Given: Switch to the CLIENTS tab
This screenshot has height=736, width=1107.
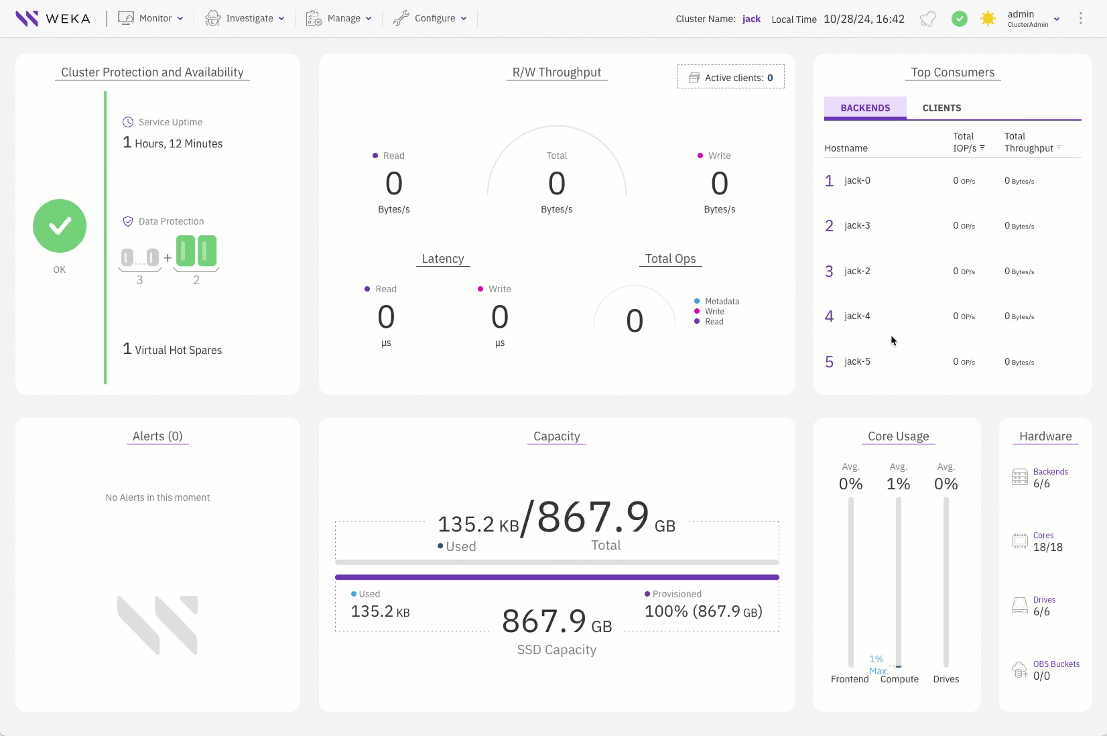Looking at the screenshot, I should (941, 108).
